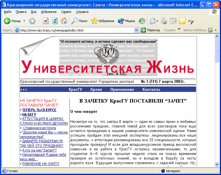Open the Media (Медиа) panel

click(x=126, y=21)
